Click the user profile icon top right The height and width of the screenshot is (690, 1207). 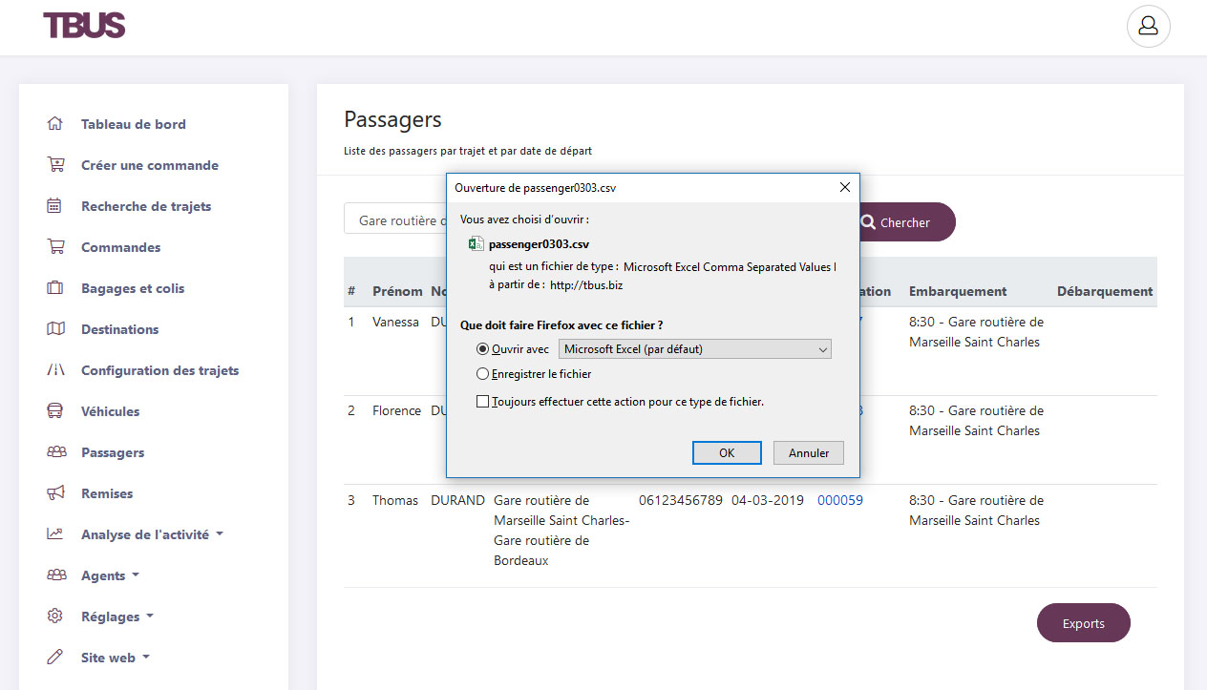(1148, 26)
